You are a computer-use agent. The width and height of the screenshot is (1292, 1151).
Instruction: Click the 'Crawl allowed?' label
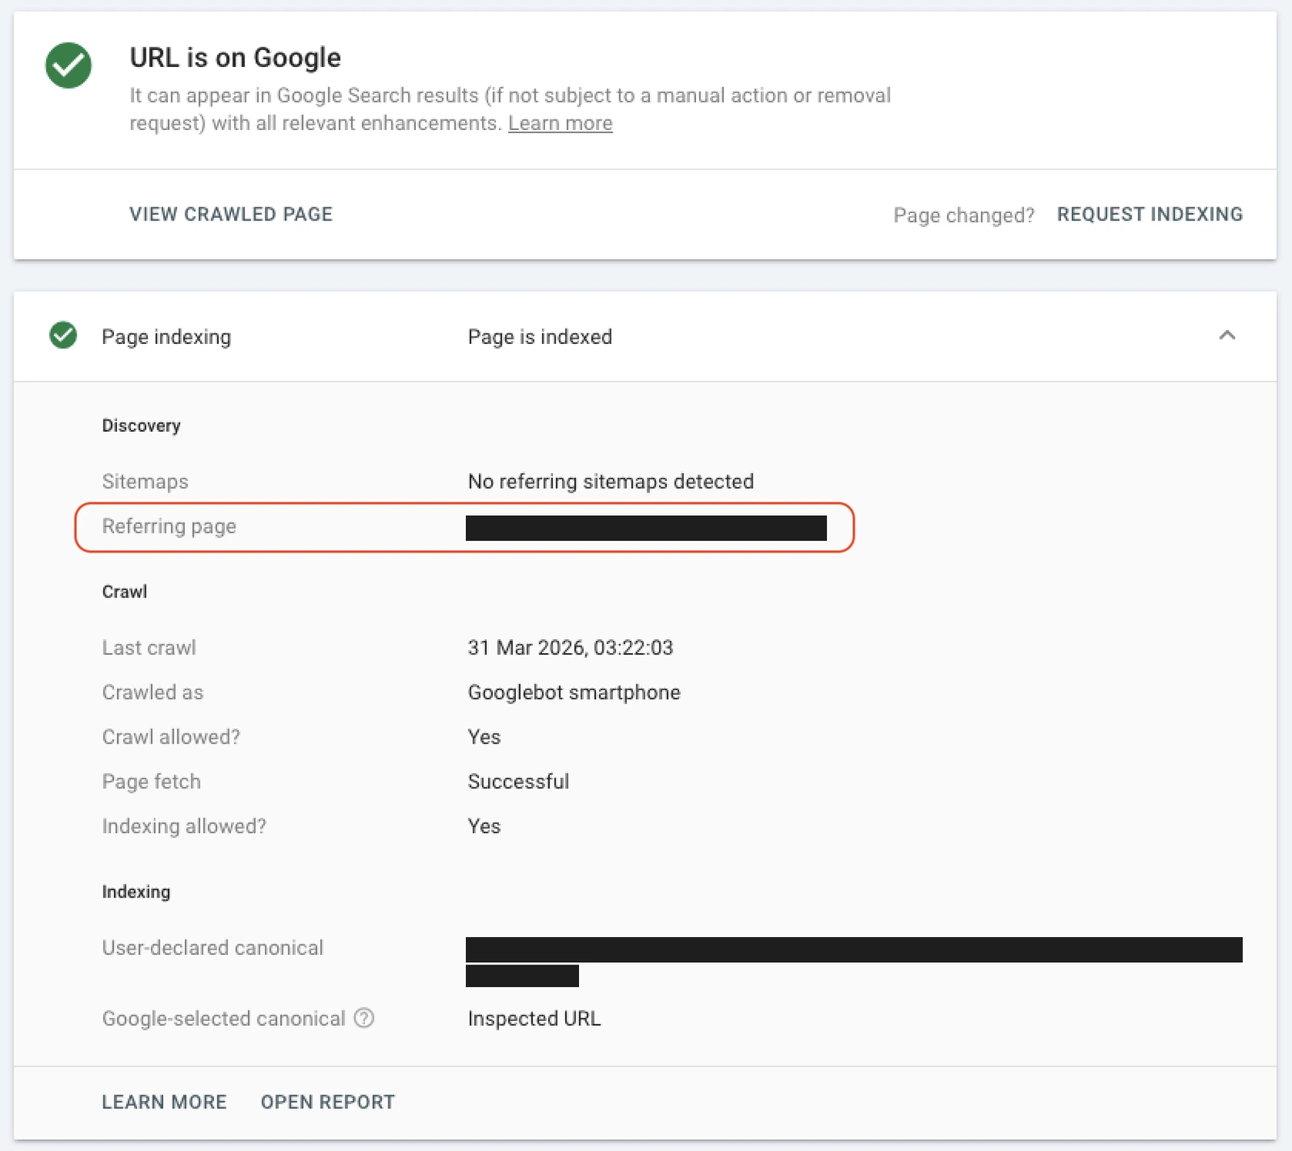coord(170,737)
